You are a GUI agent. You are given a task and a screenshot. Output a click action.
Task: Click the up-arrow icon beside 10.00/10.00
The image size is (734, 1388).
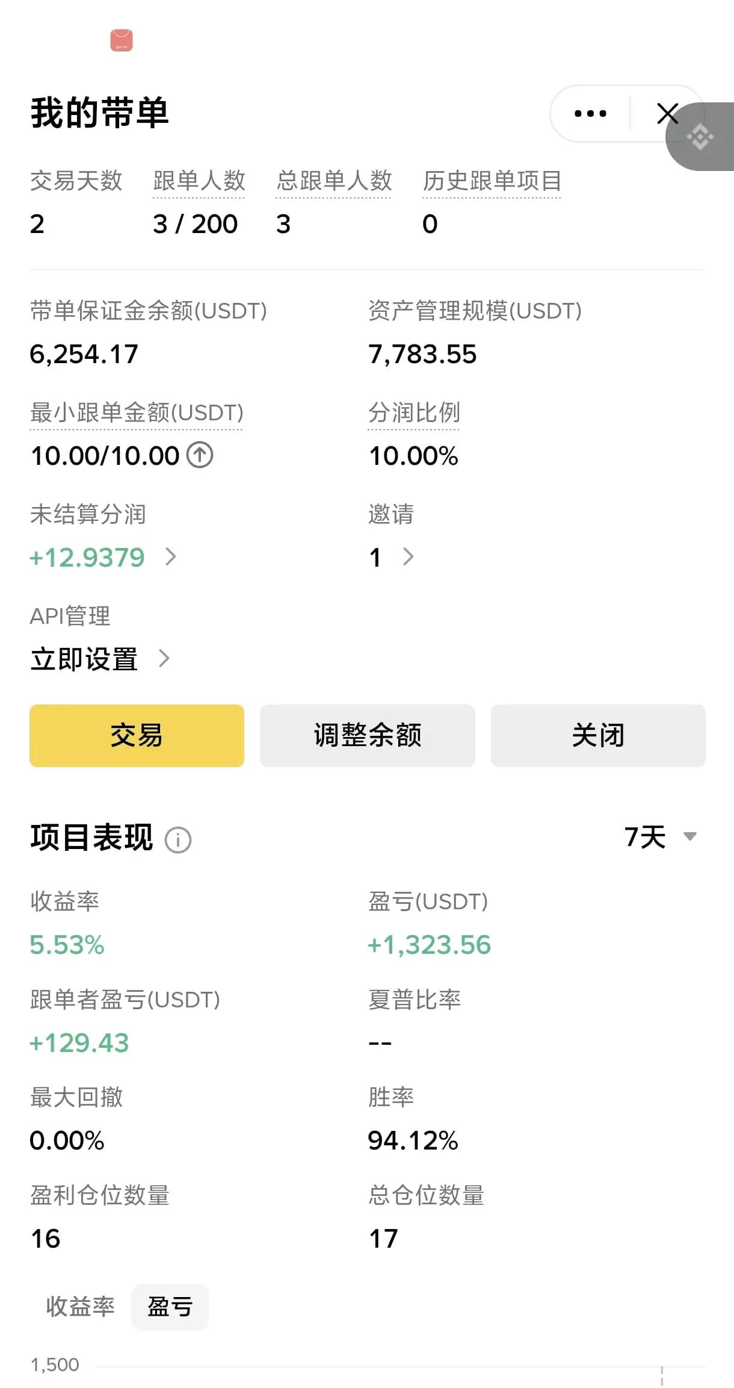(200, 455)
